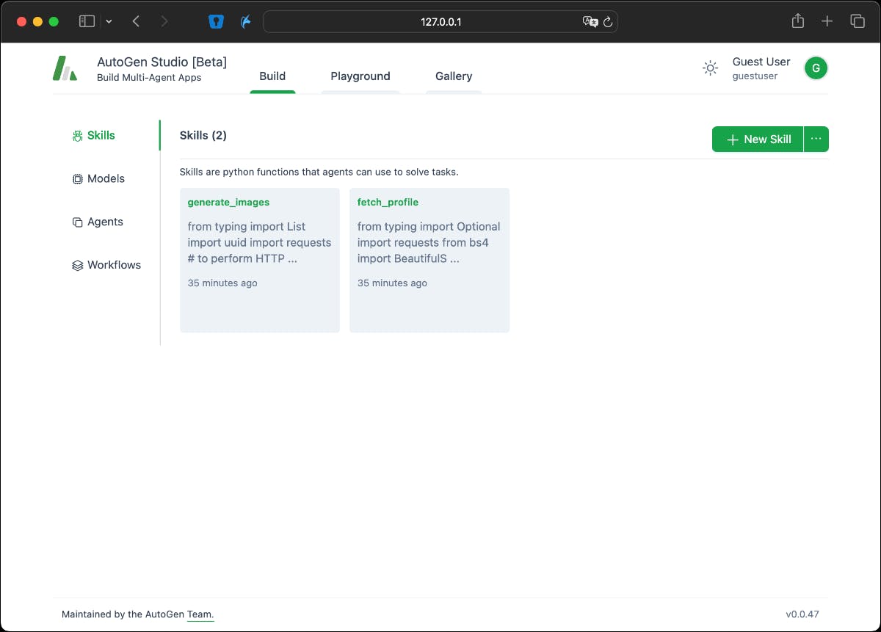Open the Bitwarden extension icon
Screen dimensions: 881x632
(216, 21)
